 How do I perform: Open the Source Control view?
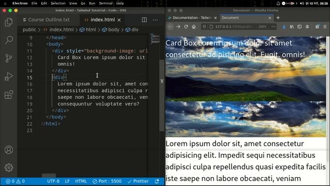click(x=9, y=58)
